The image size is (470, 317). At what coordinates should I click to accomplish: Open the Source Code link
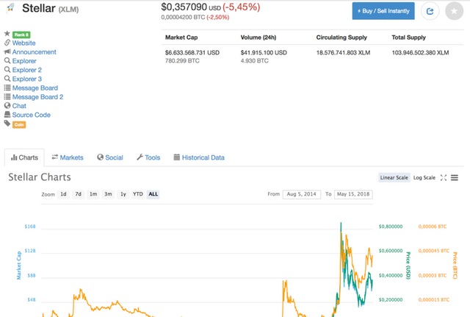coord(31,115)
